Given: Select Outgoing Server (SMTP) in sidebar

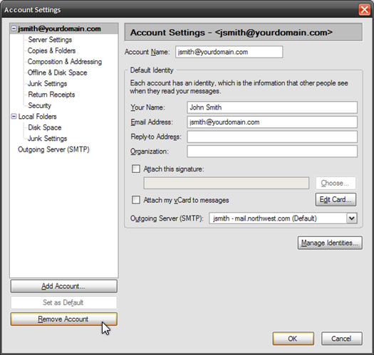Looking at the screenshot, I should [53, 149].
